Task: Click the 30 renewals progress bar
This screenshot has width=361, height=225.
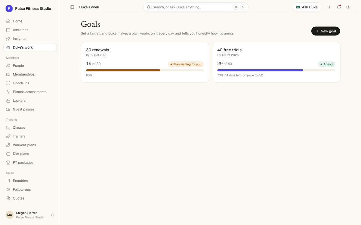Action: point(145,70)
